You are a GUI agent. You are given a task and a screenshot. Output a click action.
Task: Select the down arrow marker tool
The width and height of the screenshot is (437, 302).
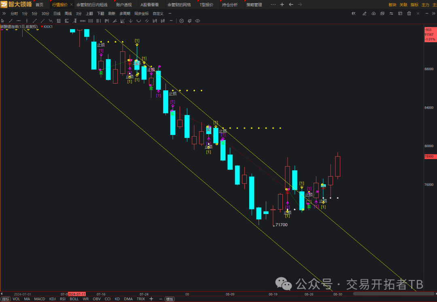point(130,21)
